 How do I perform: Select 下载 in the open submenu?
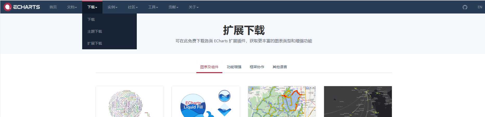point(109,19)
